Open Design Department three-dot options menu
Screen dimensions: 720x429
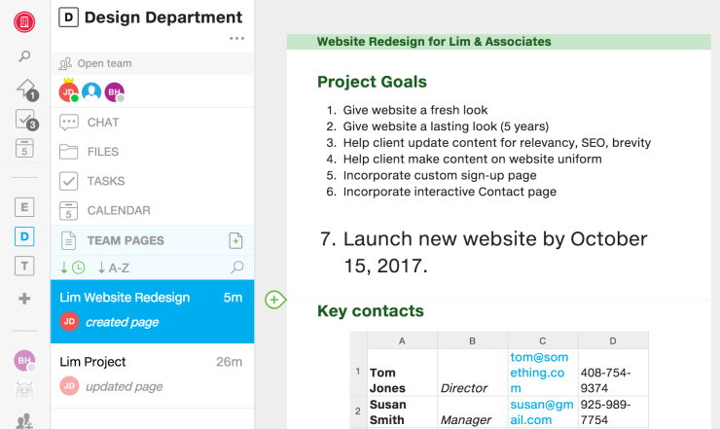pos(236,39)
